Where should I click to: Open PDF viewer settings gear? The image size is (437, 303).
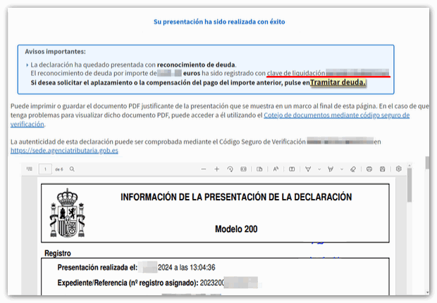398,169
